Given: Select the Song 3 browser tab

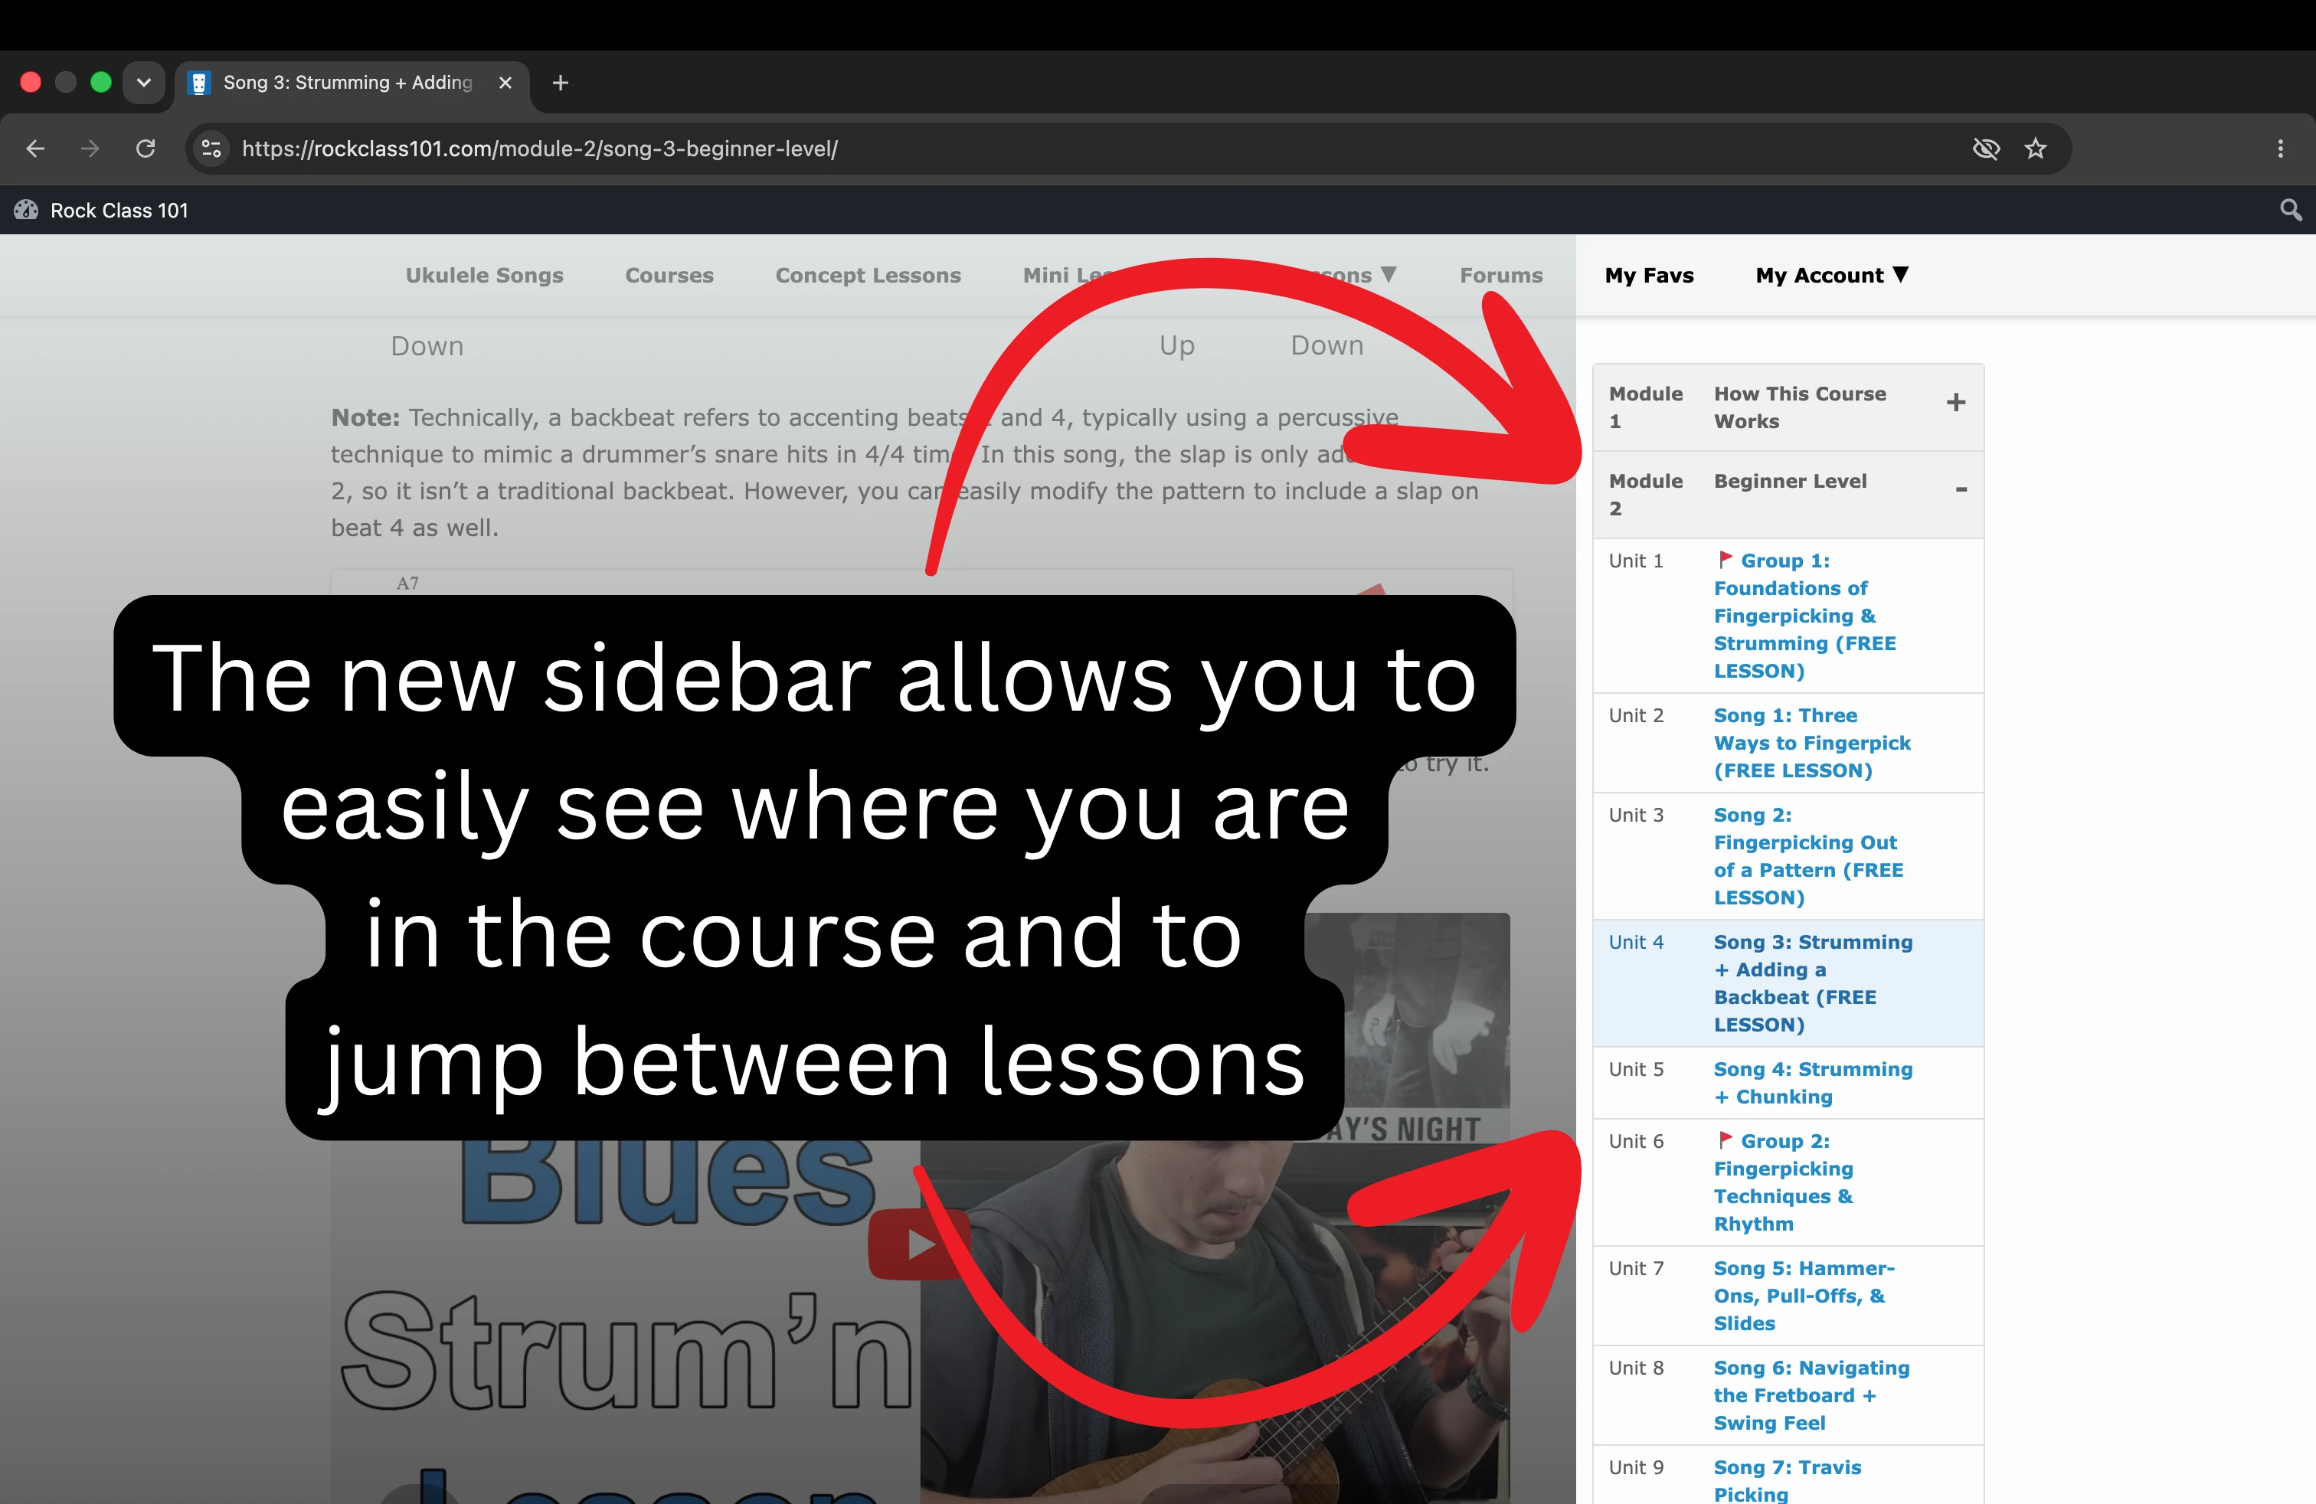Looking at the screenshot, I should tap(352, 83).
